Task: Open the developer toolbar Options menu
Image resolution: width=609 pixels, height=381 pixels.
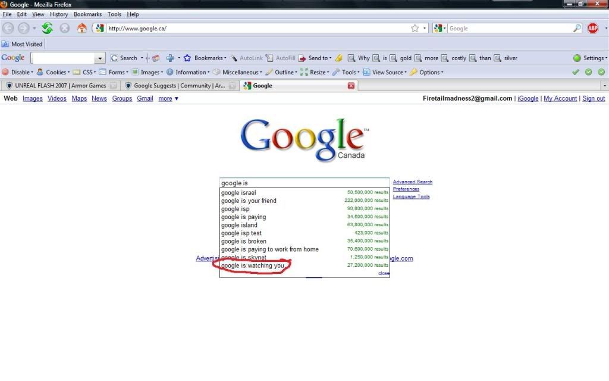Action: coord(426,72)
